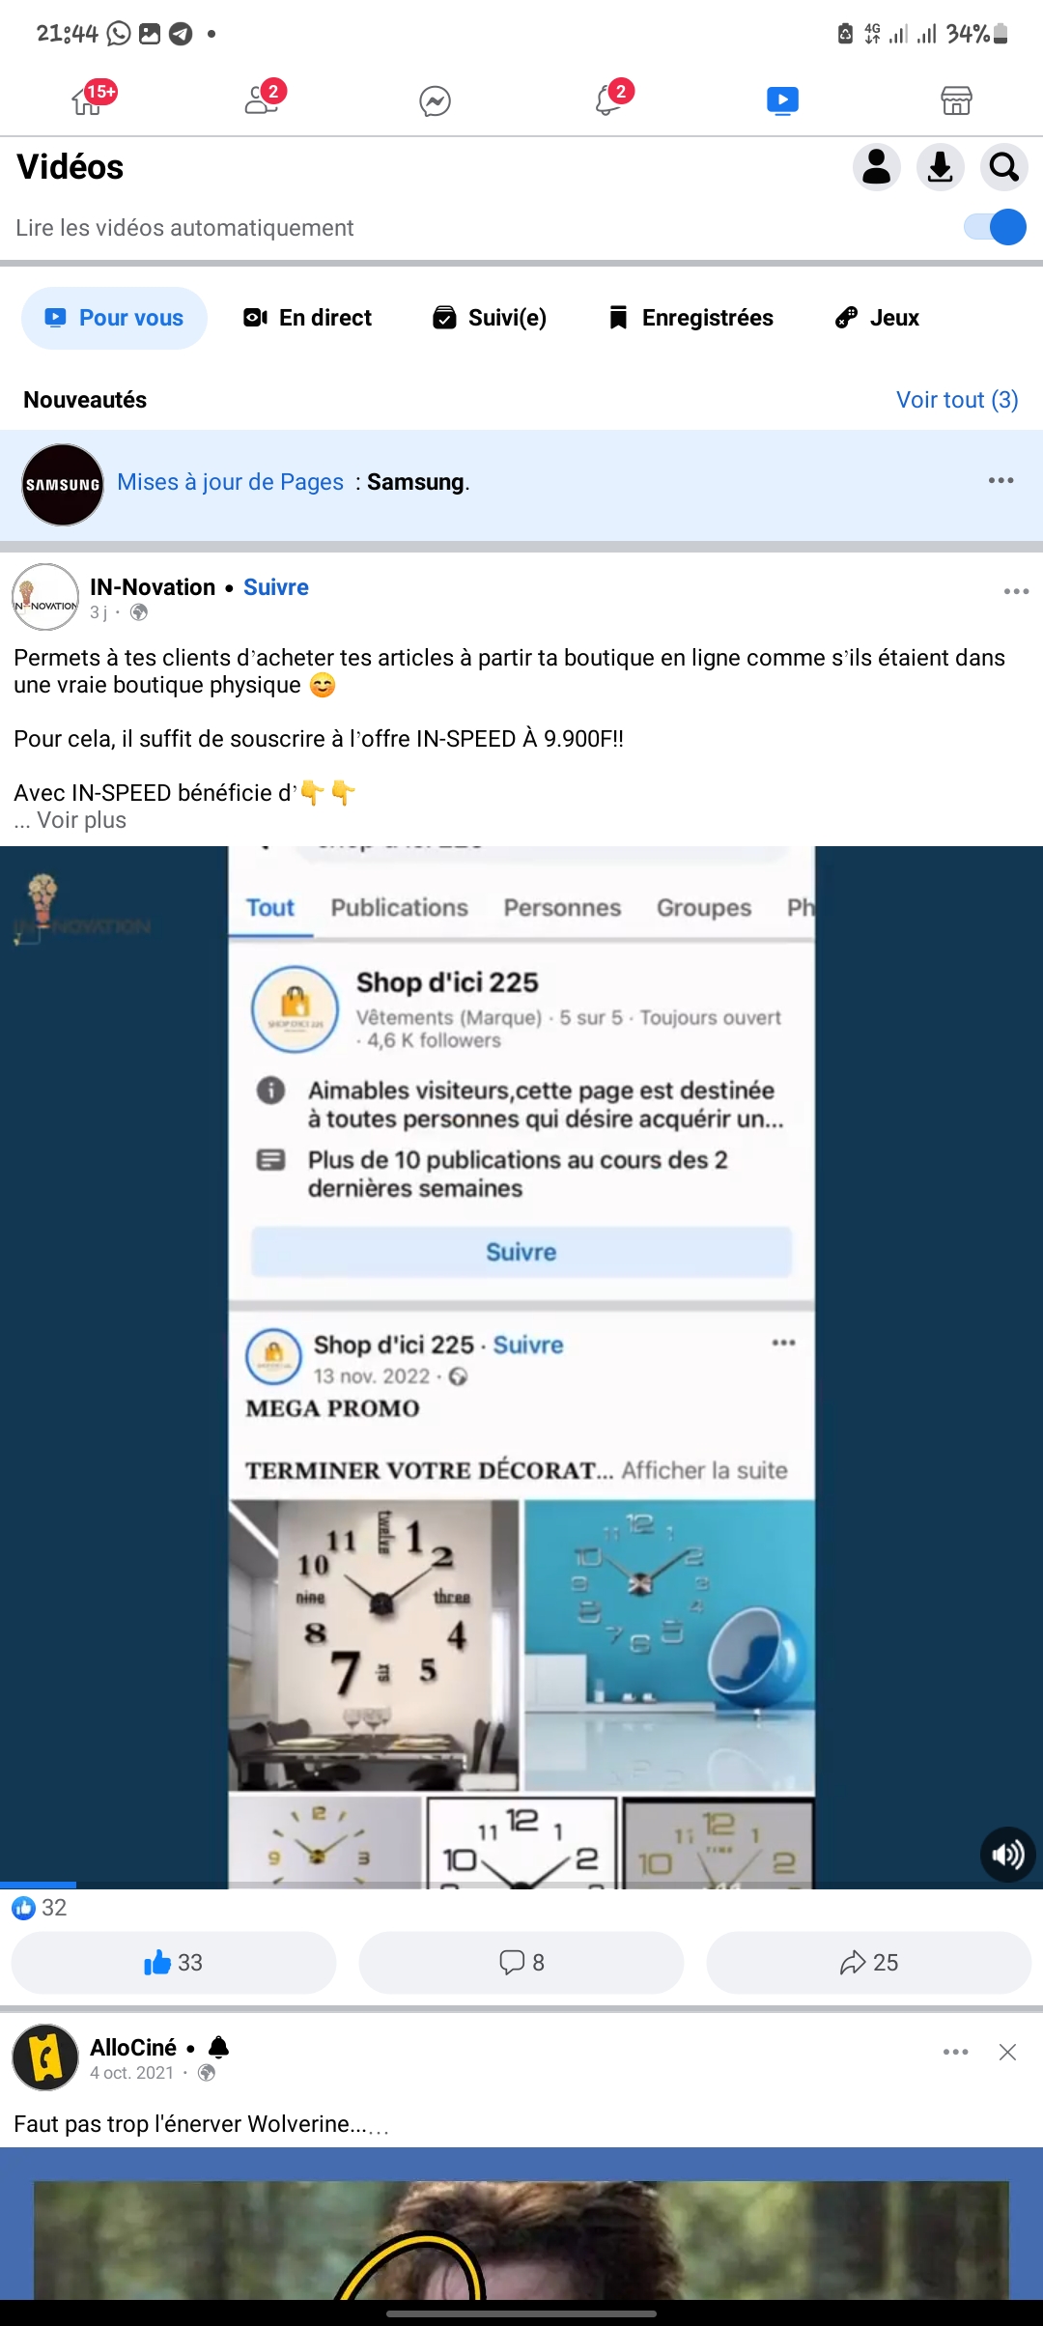Tap the home feed icon
This screenshot has height=2326, width=1043.
(88, 99)
